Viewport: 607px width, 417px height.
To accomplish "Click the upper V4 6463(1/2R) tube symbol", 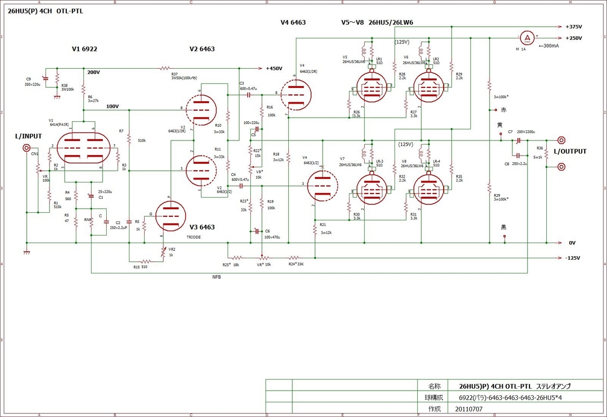I will (296, 94).
